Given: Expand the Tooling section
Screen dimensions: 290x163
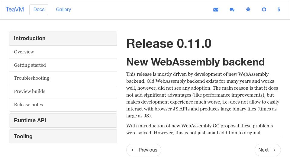Looking at the screenshot, I should [63, 136].
